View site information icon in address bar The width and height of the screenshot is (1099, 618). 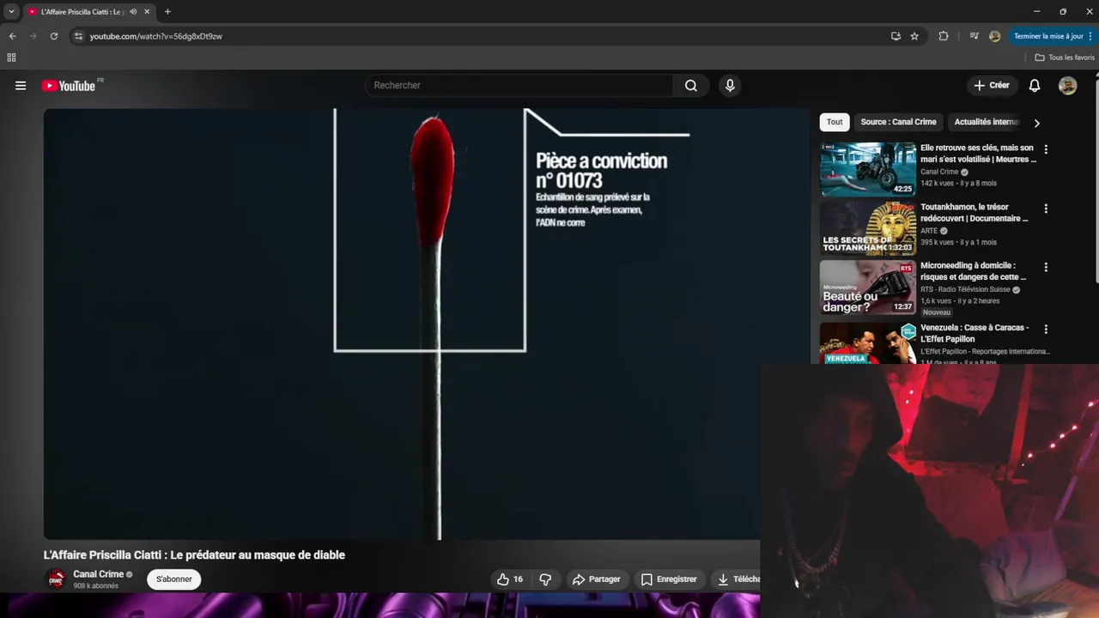[78, 36]
